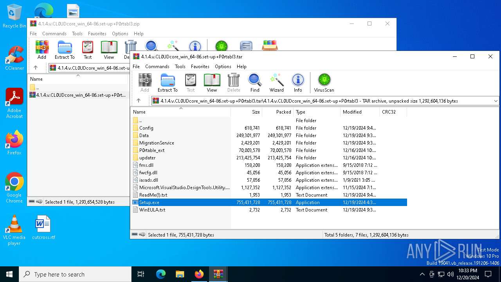The image size is (501, 282).
Task: Open Commands menu in the zip window
Action: click(x=54, y=34)
